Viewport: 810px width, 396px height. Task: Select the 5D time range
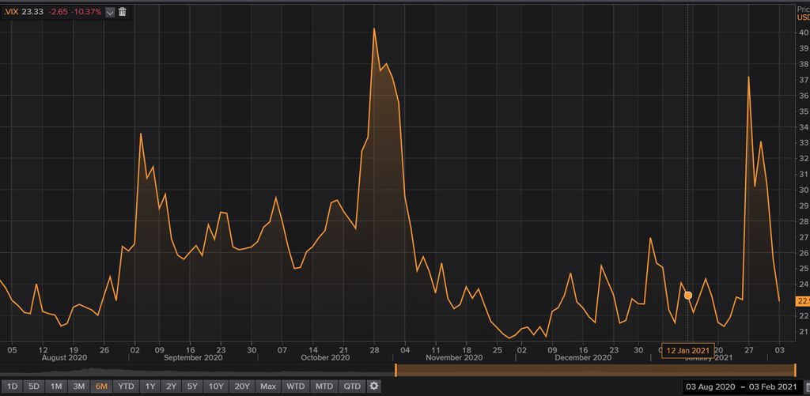(34, 387)
